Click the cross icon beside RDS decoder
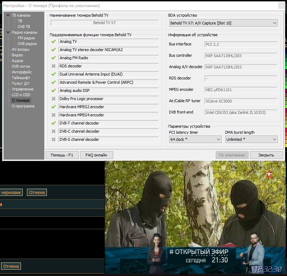The image size is (287, 276). coord(54,66)
